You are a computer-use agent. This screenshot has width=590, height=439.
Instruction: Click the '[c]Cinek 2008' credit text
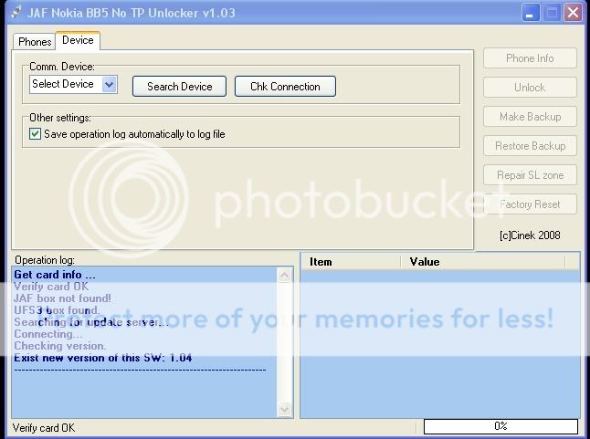tap(530, 235)
